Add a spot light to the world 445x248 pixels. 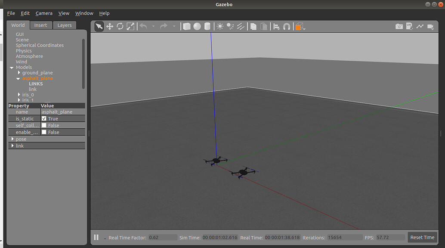[230, 26]
